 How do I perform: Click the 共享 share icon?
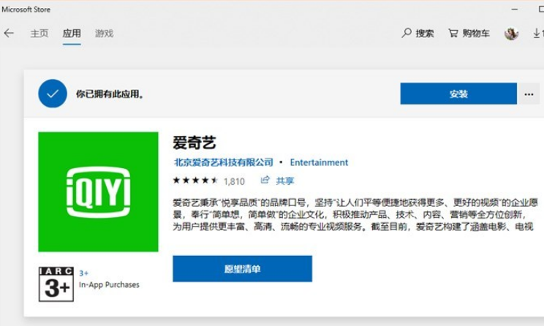tap(265, 180)
